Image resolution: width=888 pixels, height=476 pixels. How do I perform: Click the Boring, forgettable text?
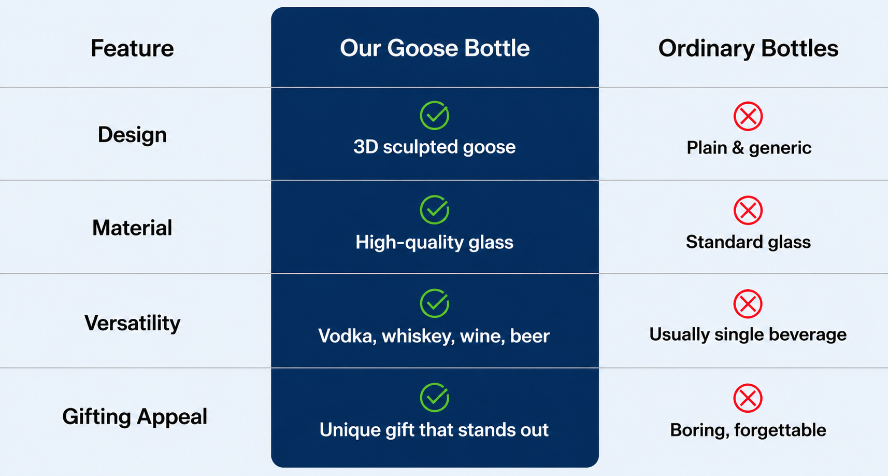(x=748, y=430)
